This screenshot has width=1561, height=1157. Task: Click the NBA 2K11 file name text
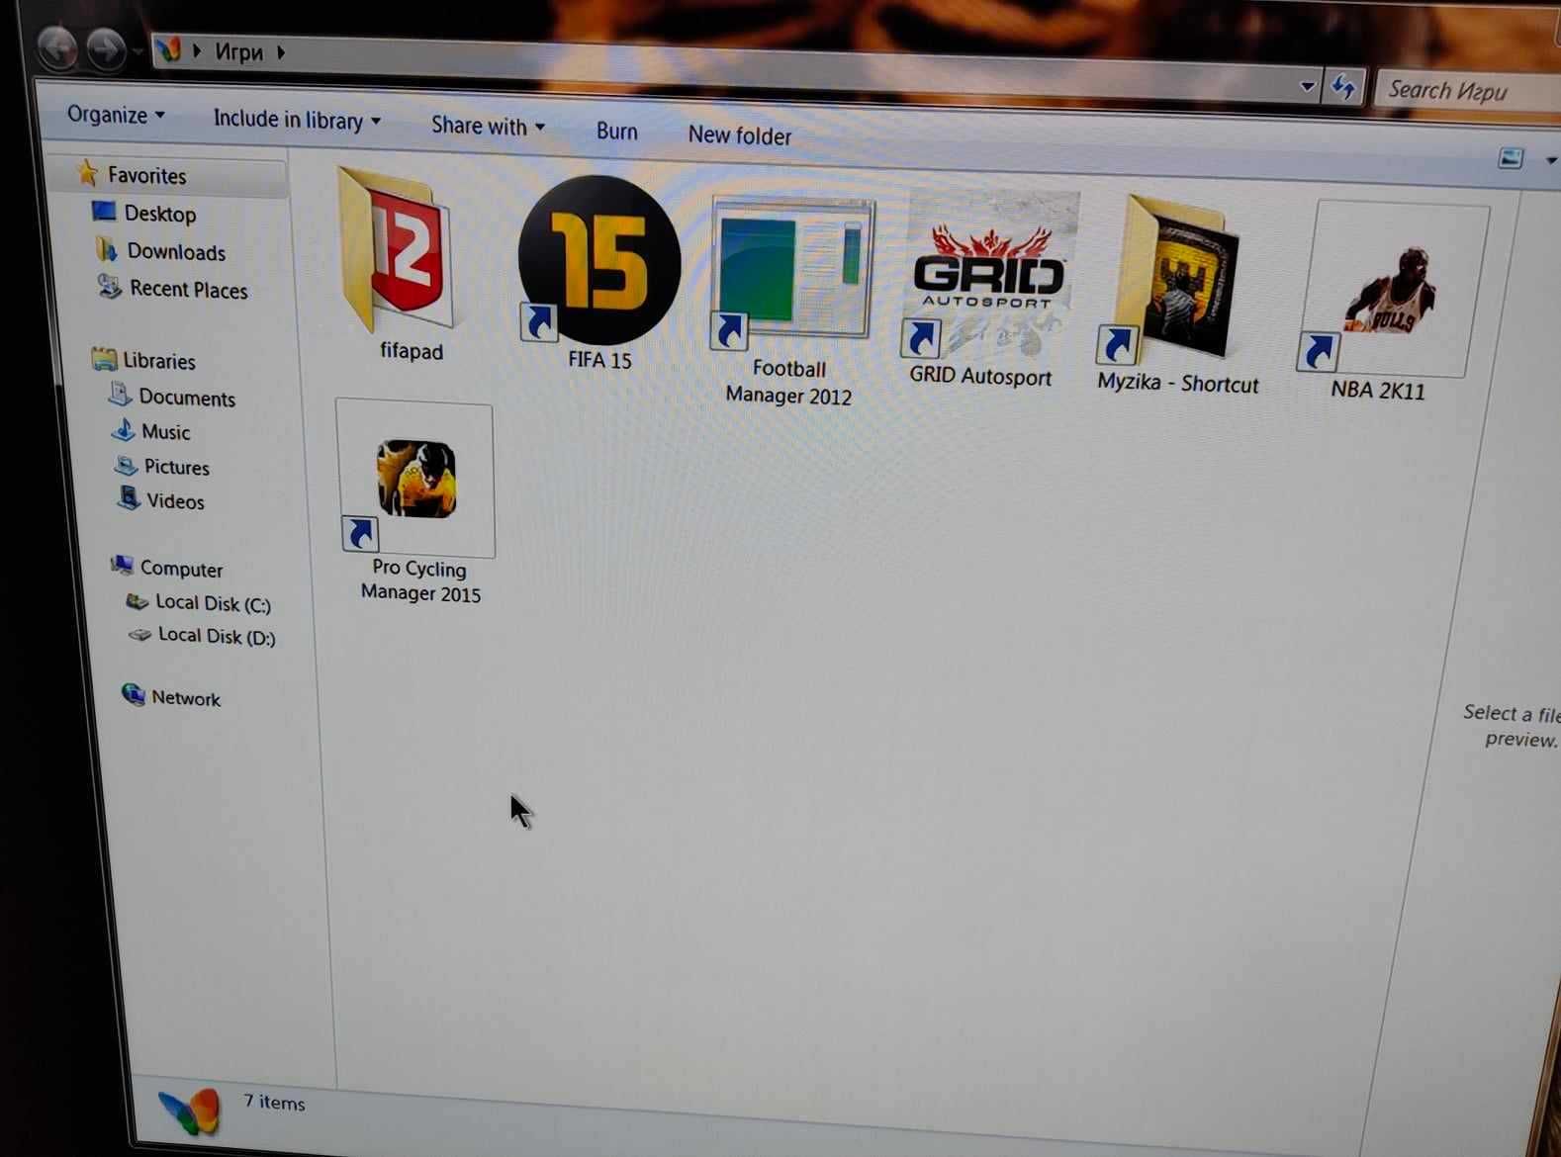[1378, 390]
